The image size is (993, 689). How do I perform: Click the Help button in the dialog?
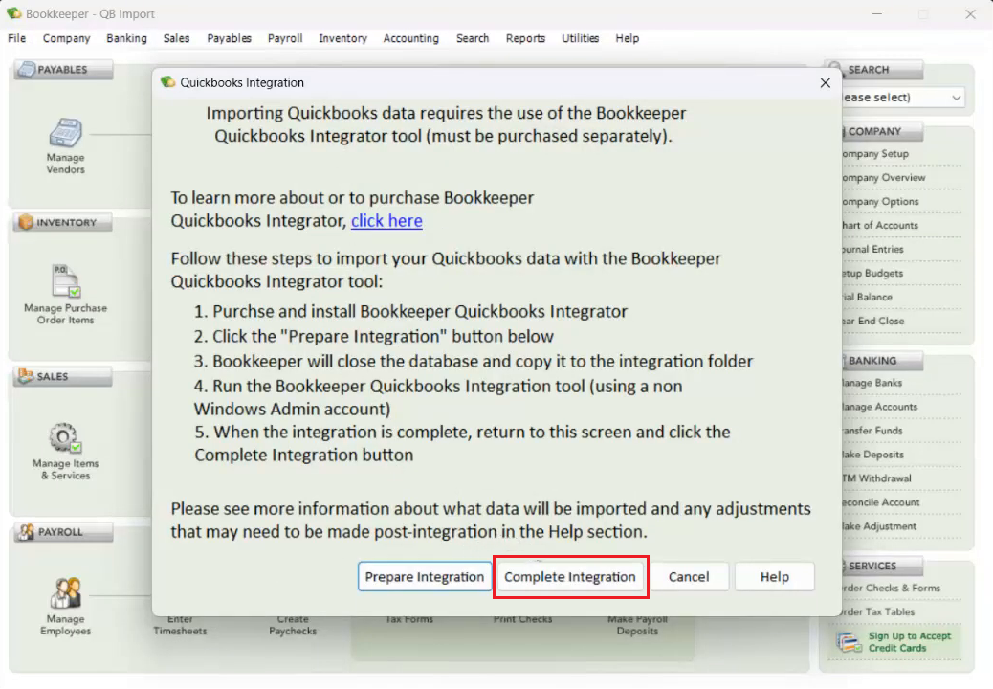click(x=775, y=577)
